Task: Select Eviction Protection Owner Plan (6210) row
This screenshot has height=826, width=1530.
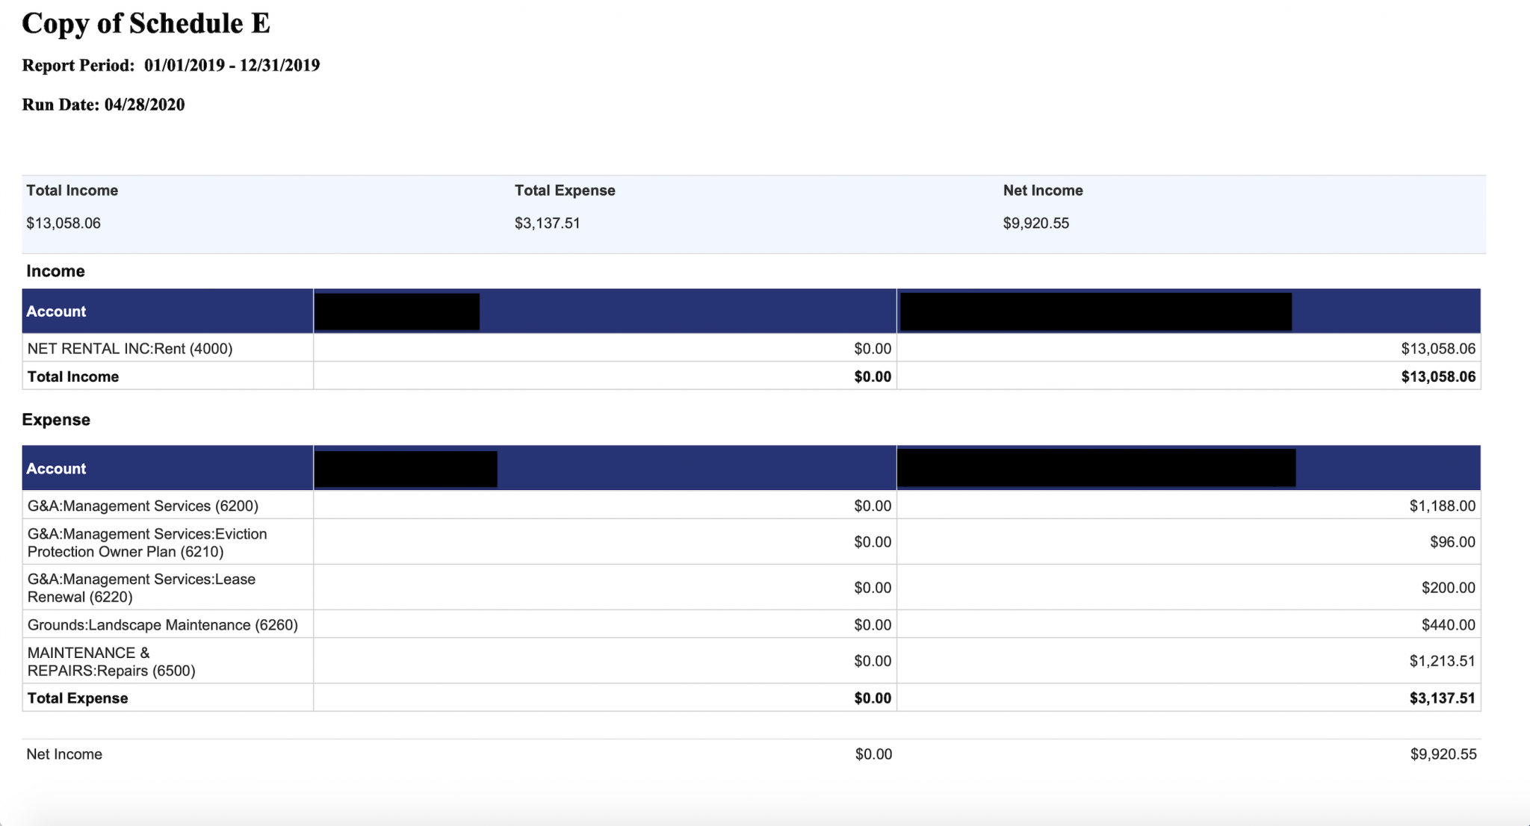Action: coord(146,543)
